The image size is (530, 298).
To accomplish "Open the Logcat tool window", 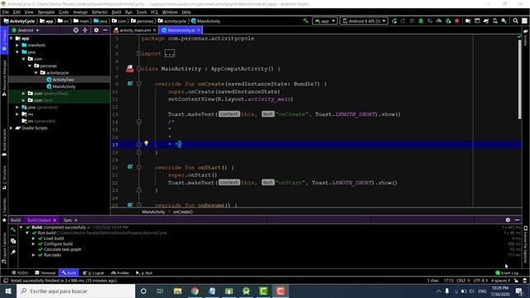I will pos(94,272).
